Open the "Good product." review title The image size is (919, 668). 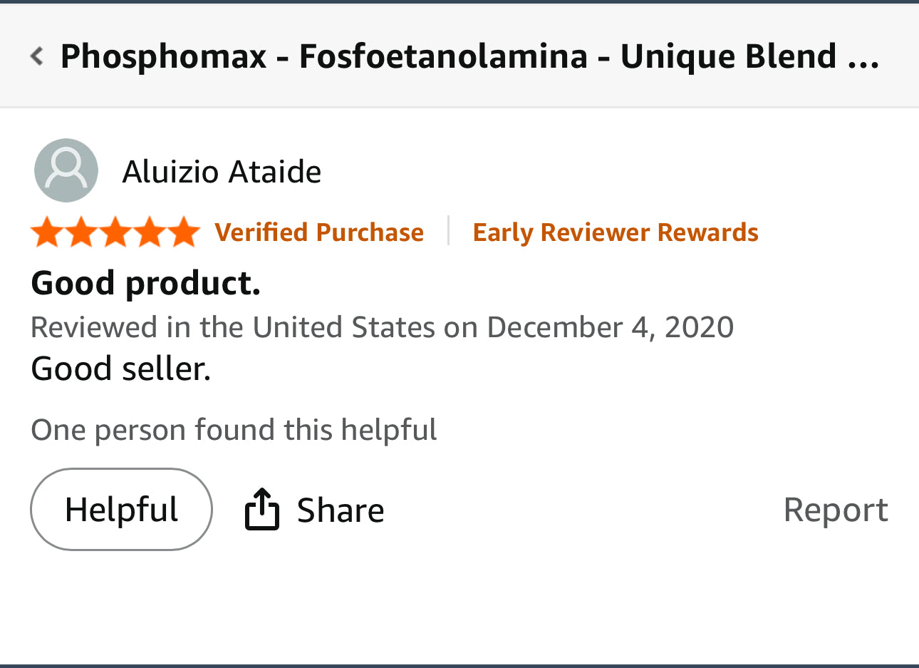146,283
